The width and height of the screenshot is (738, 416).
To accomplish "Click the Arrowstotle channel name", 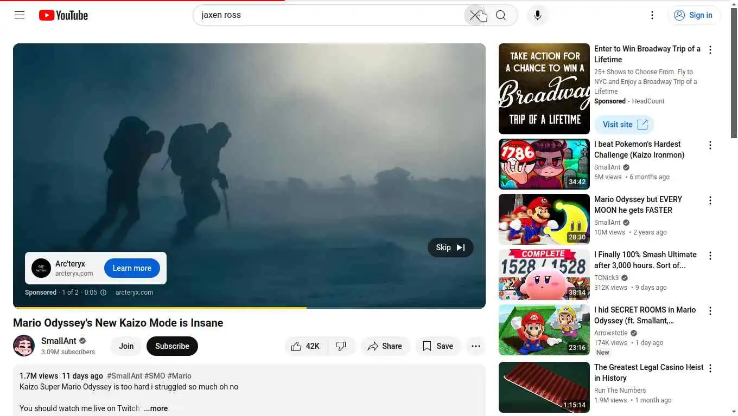I will click(x=611, y=333).
